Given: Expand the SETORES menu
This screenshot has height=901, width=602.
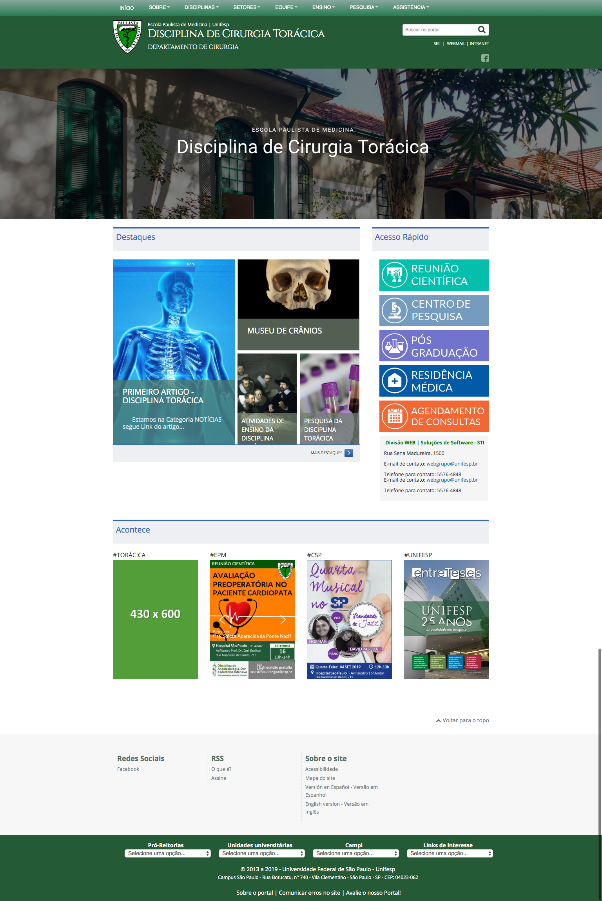Looking at the screenshot, I should pyautogui.click(x=247, y=7).
